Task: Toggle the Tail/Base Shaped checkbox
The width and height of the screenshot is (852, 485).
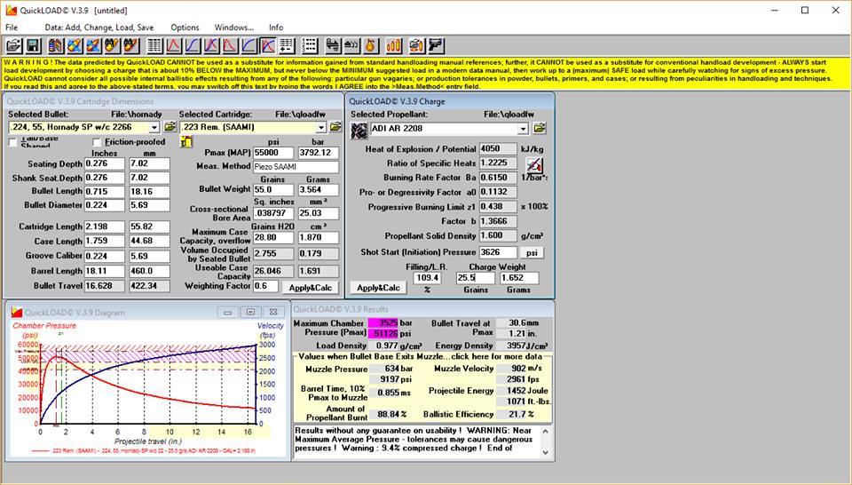Action: pyautogui.click(x=13, y=142)
